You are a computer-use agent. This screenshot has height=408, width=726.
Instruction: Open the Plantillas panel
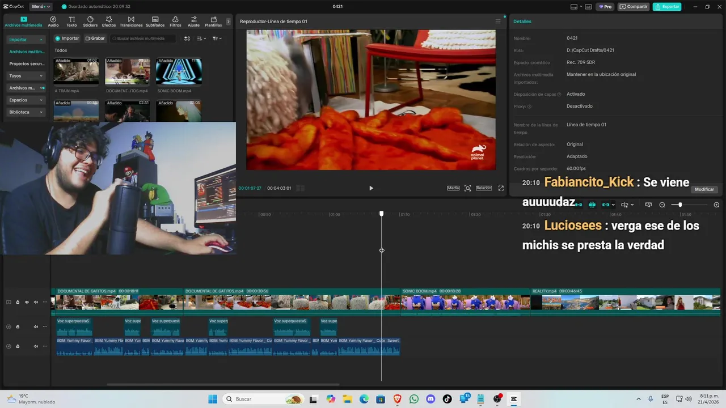[x=213, y=22]
